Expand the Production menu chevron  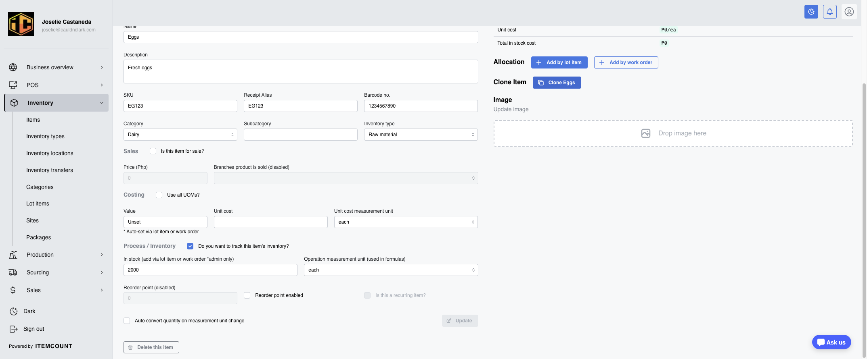click(x=102, y=255)
